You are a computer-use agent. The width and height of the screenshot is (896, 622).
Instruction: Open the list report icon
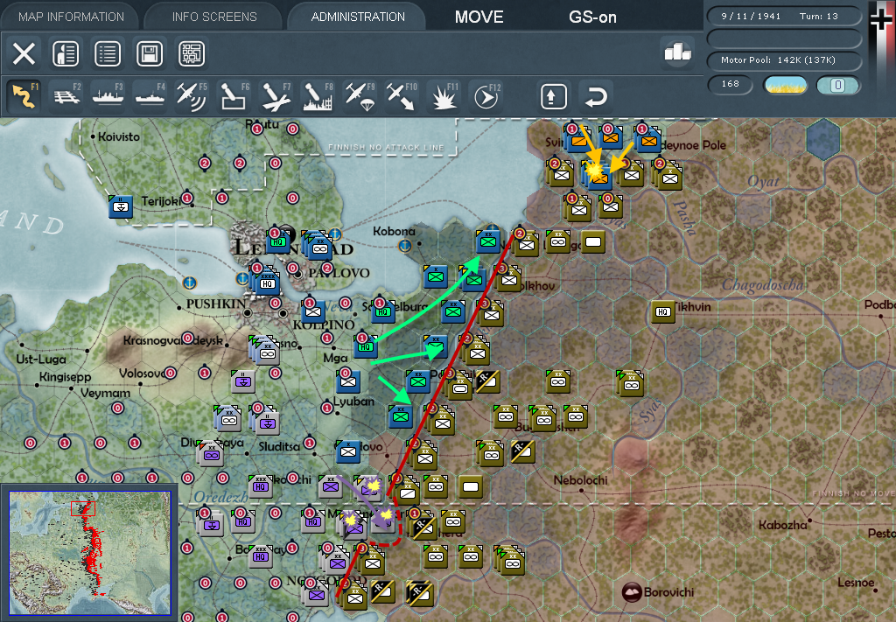(108, 53)
